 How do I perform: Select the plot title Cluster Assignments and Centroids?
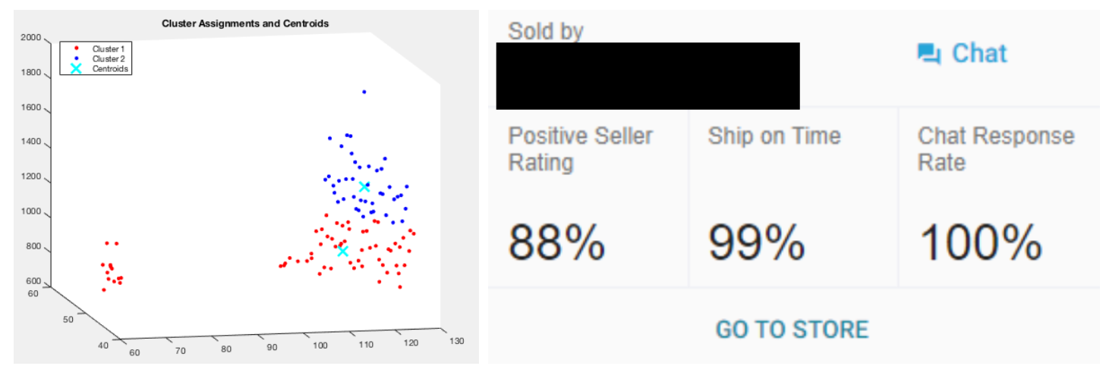coord(245,23)
